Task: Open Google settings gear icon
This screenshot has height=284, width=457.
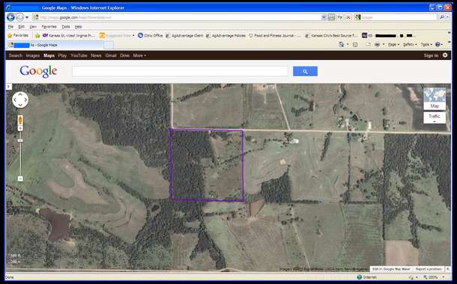Action: pyautogui.click(x=445, y=55)
